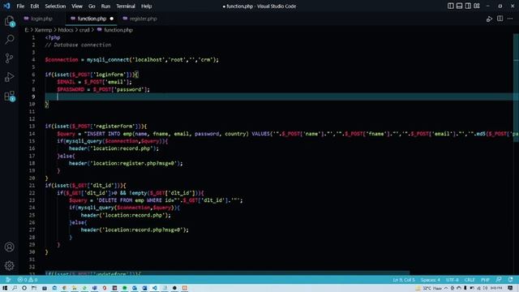Image resolution: width=519 pixels, height=292 pixels.
Task: Show hidden system tray icons
Action: coord(446,289)
